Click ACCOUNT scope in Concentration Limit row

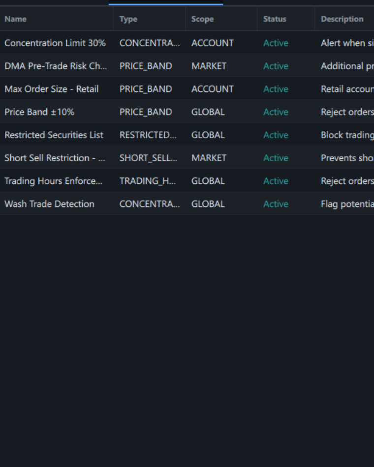pos(213,43)
